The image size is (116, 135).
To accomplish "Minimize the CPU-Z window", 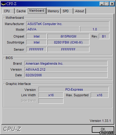I will [102, 4].
